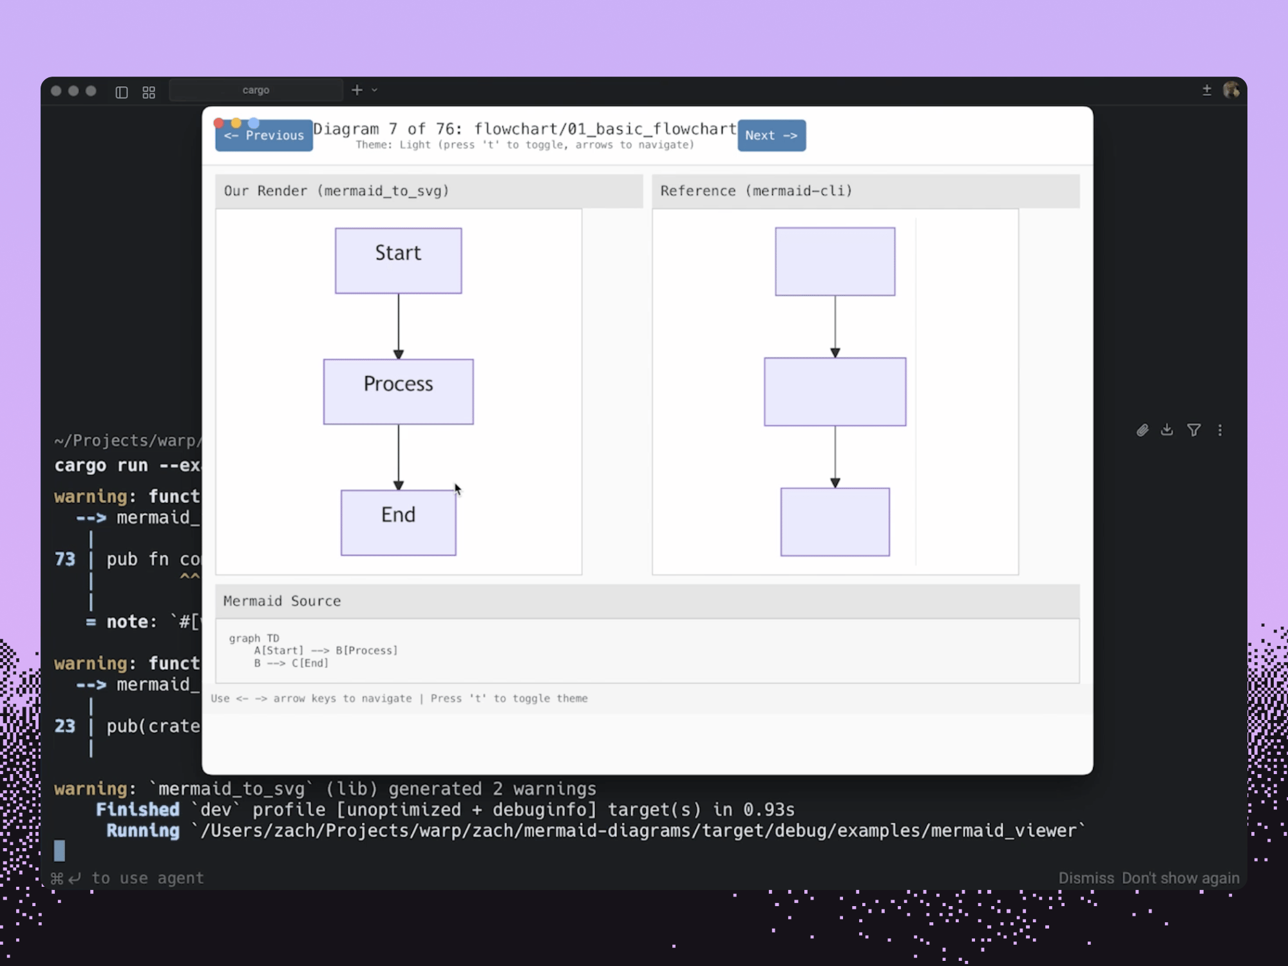Viewport: 1288px width, 966px height.
Task: Open the three-dot more options menu
Action: [x=1220, y=430]
